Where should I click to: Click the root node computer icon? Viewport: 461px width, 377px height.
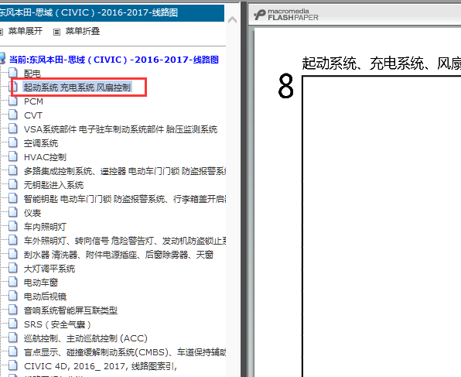click(2, 58)
